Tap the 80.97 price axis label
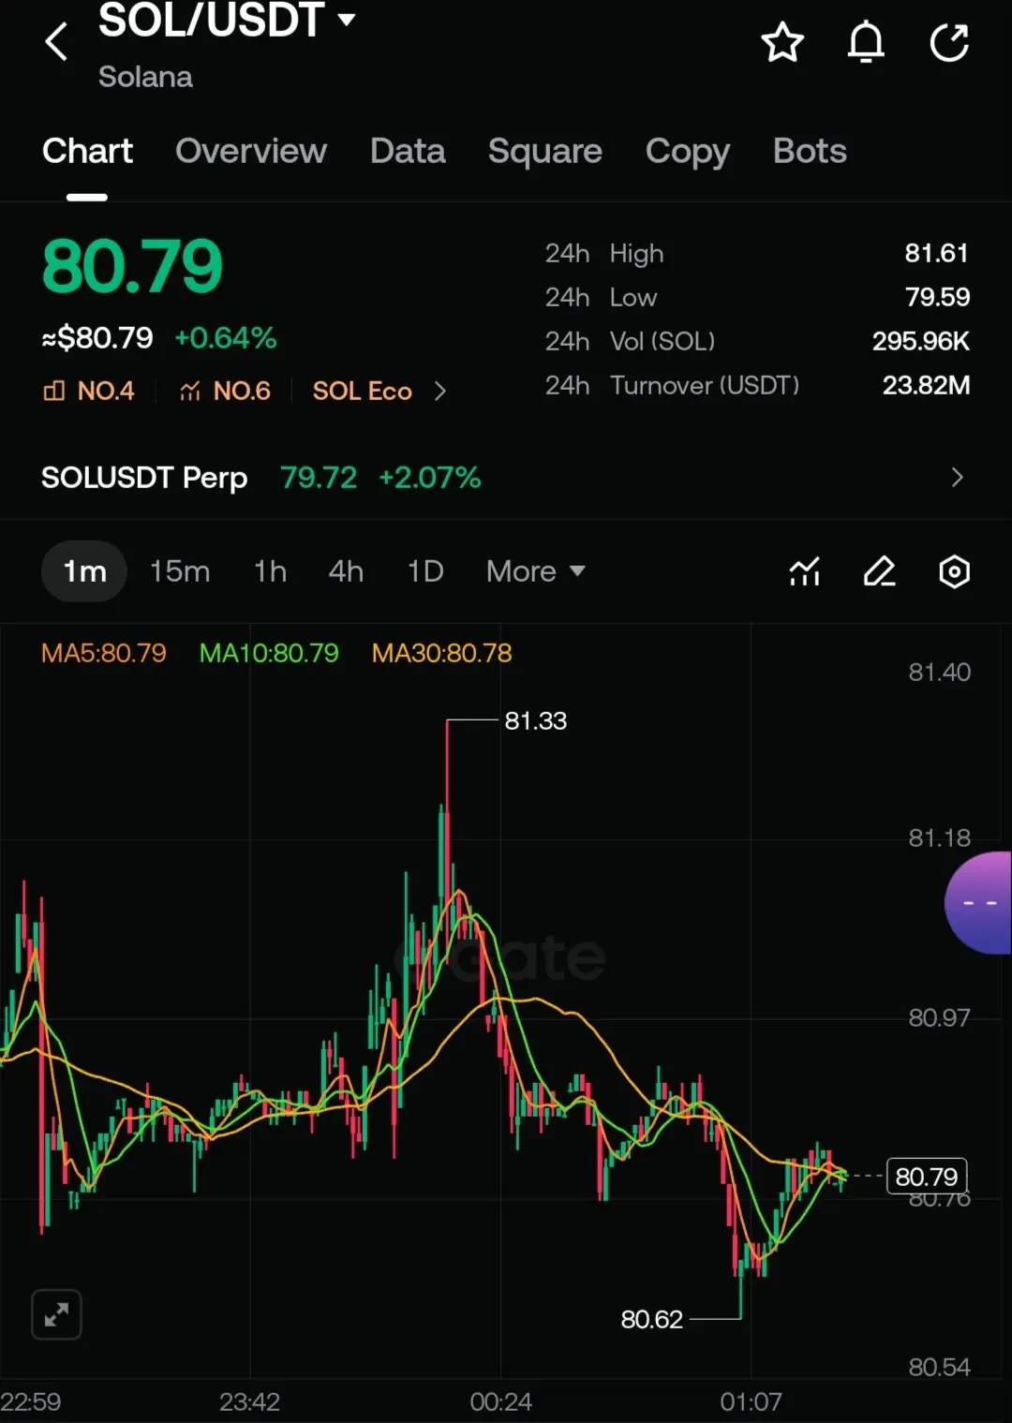Screen dimensions: 1012x1423 point(939,1017)
